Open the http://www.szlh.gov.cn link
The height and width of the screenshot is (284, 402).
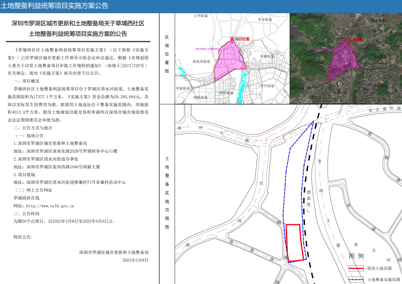coord(50,206)
